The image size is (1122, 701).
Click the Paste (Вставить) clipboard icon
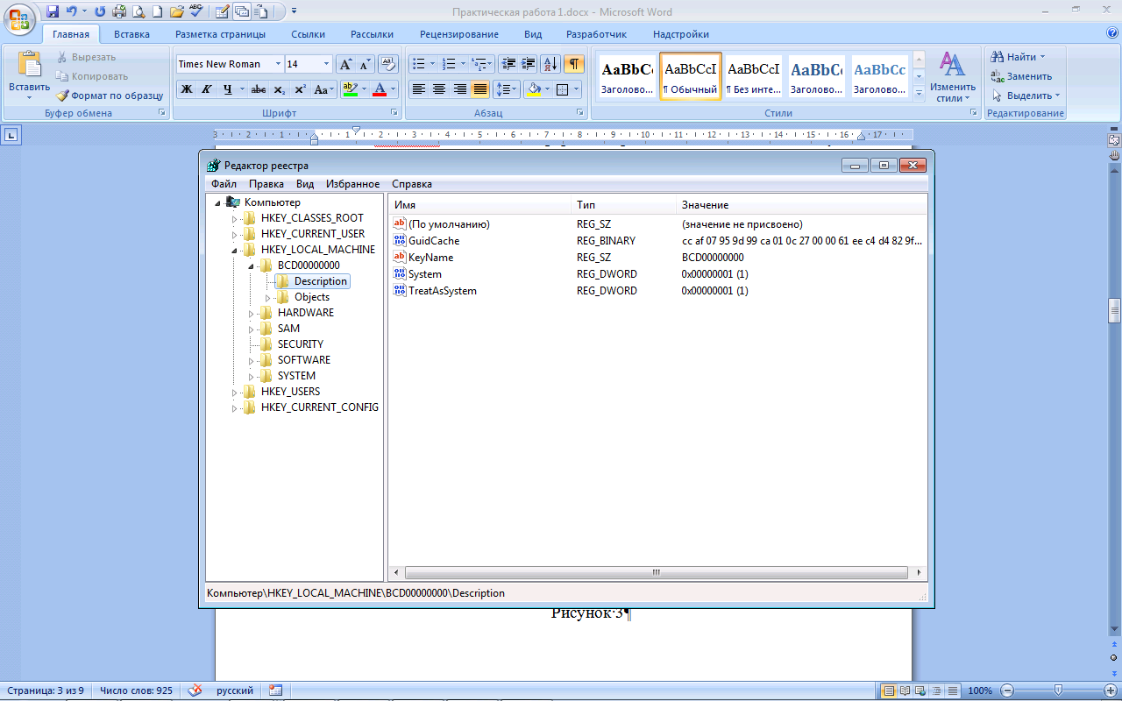click(29, 65)
